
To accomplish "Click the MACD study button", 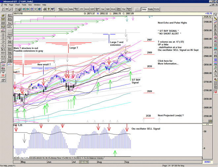I will (x=87, y=9).
